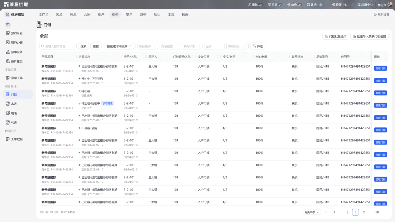
Task: Collapse the sidebar with the toggle icon
Action: tap(8, 25)
